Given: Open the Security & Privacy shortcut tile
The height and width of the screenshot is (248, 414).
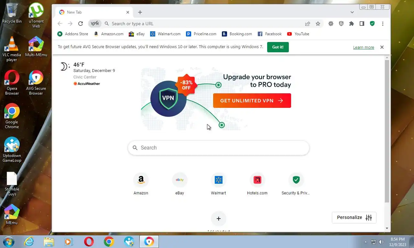Looking at the screenshot, I should point(296,184).
